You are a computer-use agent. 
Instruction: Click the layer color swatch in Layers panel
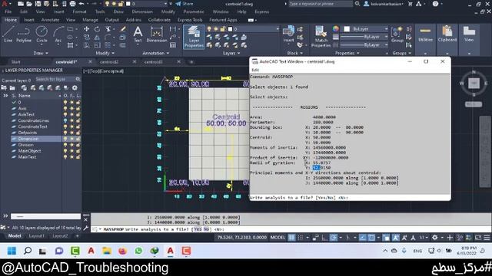click(x=231, y=29)
